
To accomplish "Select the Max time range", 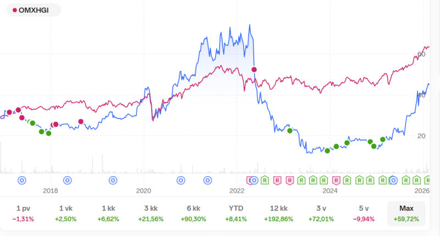I will point(406,213).
